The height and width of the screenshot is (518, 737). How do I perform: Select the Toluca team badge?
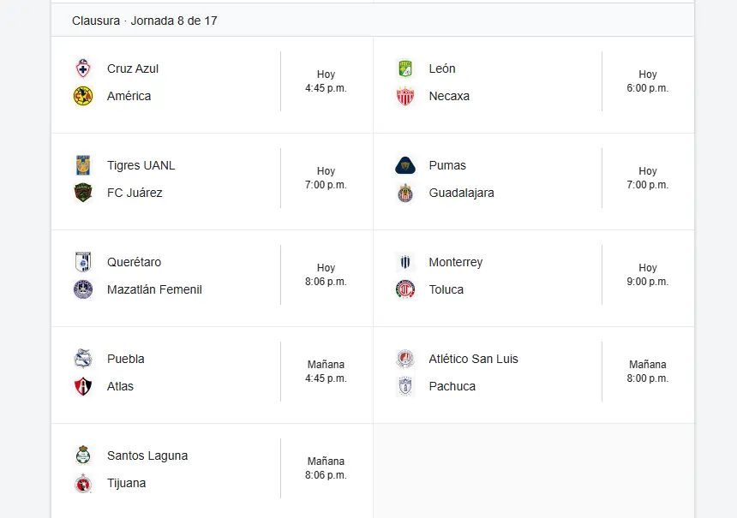click(x=405, y=289)
